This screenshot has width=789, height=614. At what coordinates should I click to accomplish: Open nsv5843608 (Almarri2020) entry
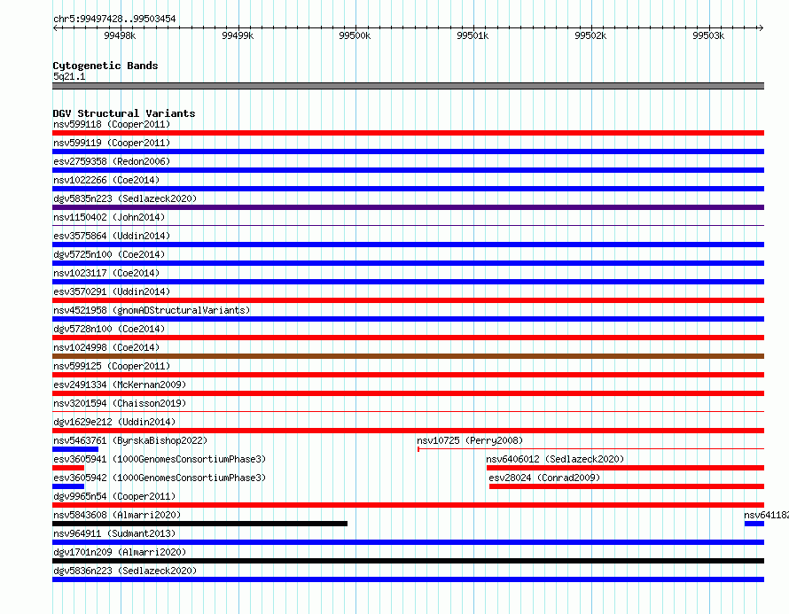(x=117, y=515)
